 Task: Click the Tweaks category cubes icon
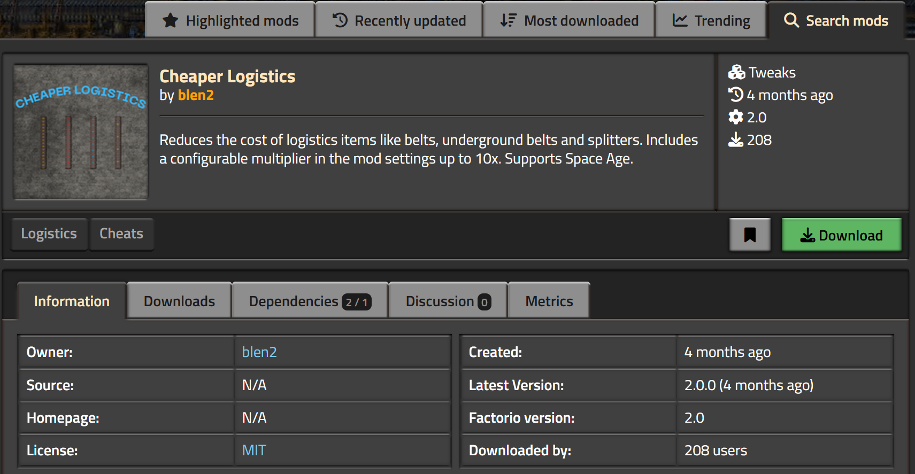736,72
